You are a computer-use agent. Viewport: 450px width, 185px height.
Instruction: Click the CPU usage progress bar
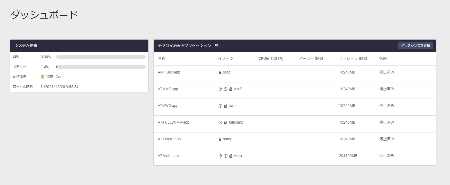point(101,57)
